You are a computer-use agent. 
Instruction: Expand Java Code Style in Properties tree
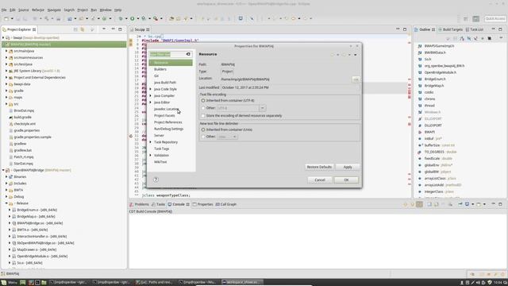point(150,89)
